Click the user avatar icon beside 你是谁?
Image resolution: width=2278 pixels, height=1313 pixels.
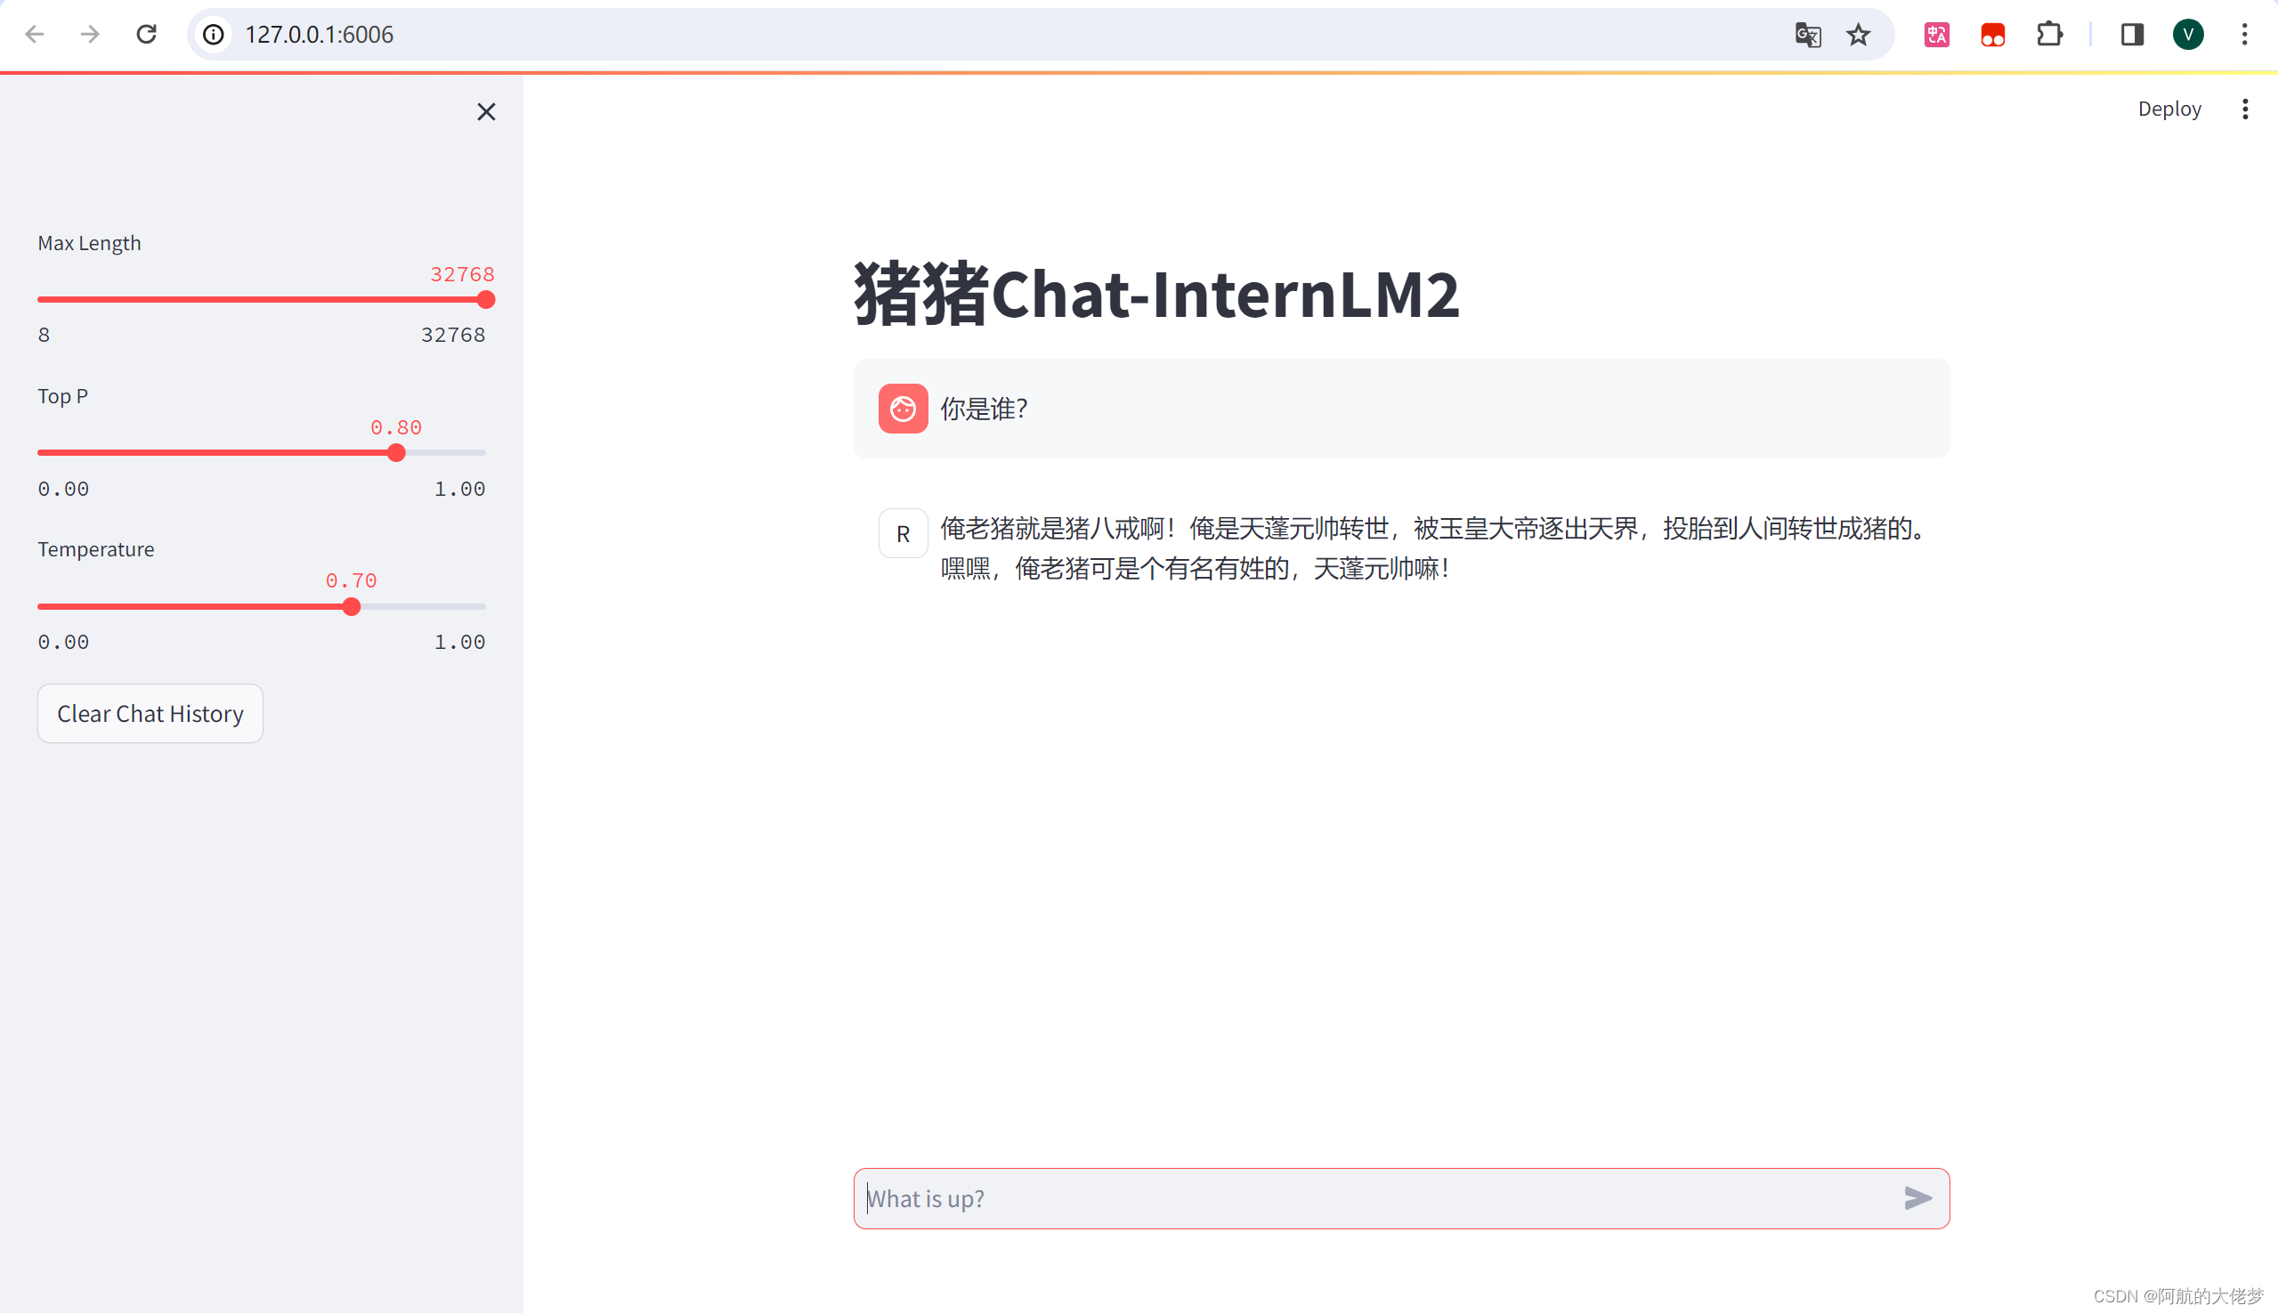click(903, 409)
